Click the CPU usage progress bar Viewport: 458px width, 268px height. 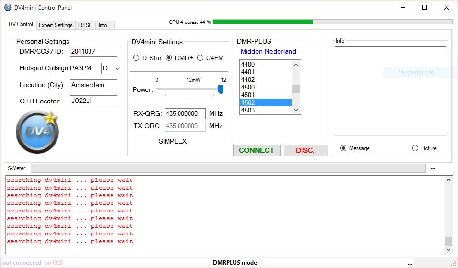[x=333, y=22]
